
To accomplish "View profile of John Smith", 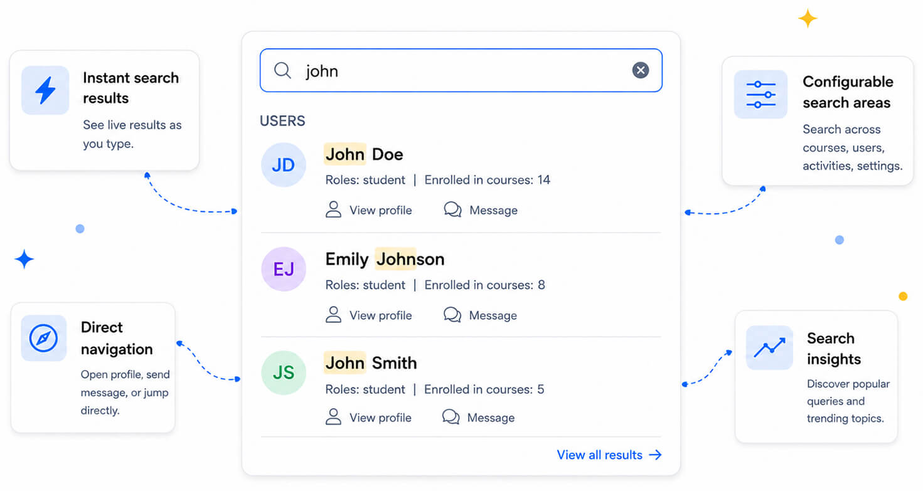I will (x=369, y=418).
